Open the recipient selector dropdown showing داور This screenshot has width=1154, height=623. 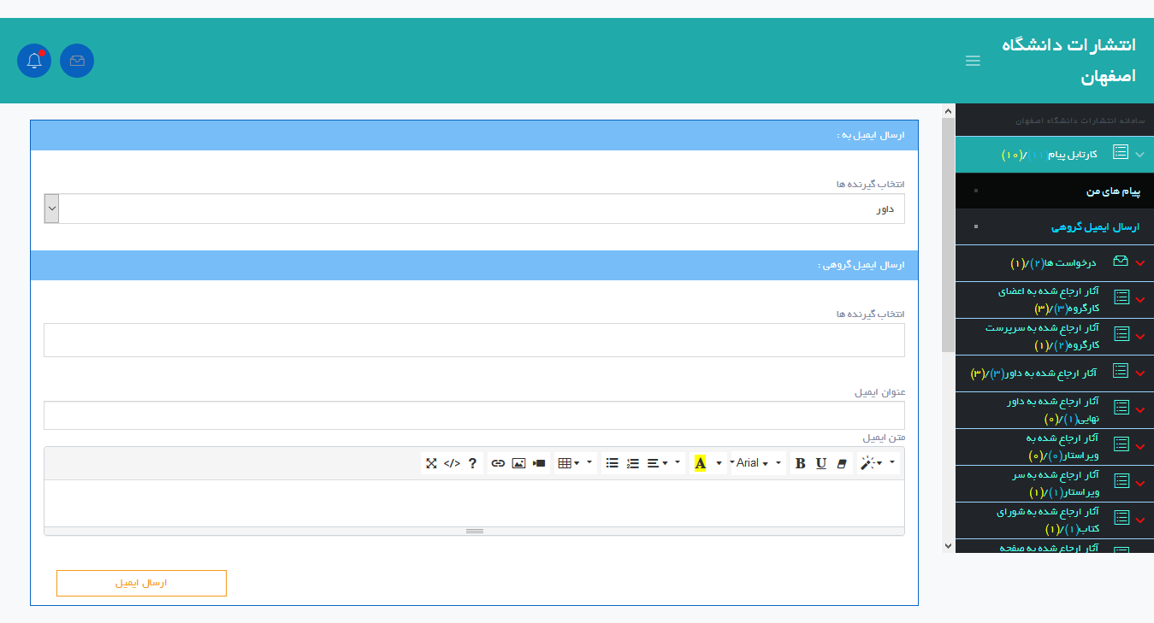[474, 209]
